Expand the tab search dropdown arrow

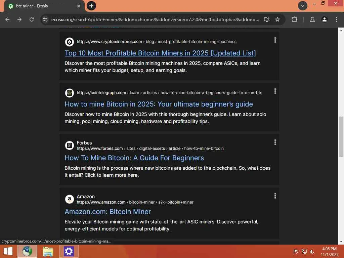303,6
